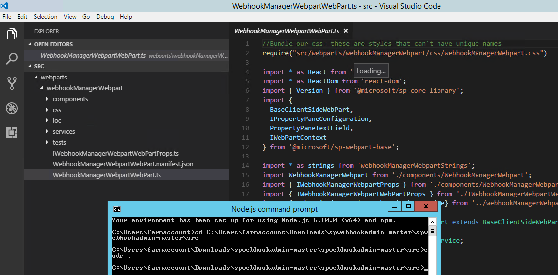The height and width of the screenshot is (275, 558).
Task: Click the command prompt scrollbar thumb
Action: [432, 231]
